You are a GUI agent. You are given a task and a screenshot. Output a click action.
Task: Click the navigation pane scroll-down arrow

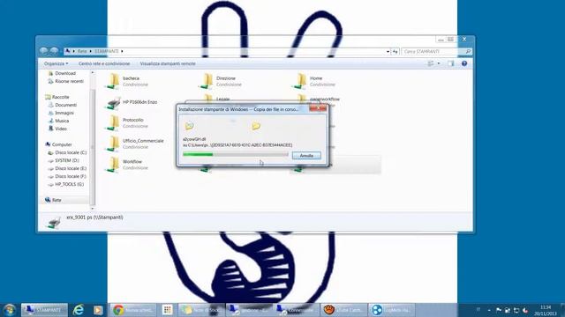click(x=92, y=208)
